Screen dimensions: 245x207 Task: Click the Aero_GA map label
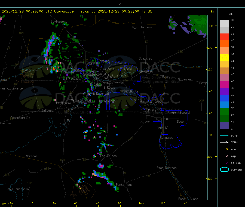pyautogui.click(x=163, y=128)
